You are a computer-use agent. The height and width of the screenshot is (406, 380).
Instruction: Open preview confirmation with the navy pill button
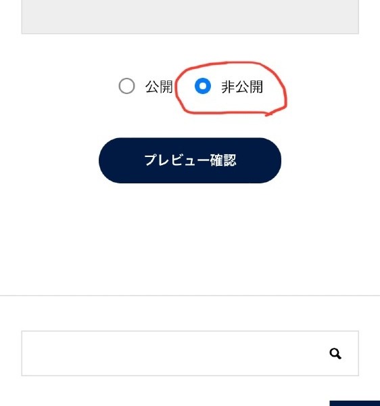(190, 160)
